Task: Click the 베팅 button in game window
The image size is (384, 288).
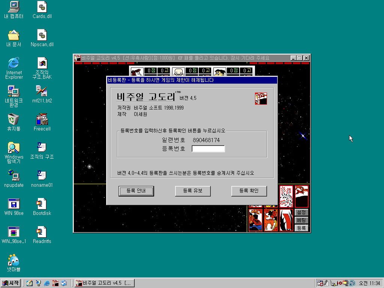Action: click(x=301, y=220)
